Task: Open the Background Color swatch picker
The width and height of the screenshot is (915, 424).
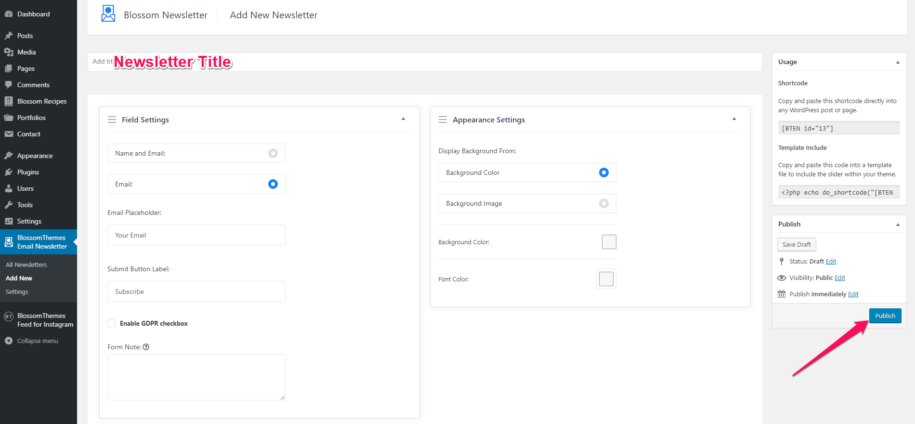Action: point(609,242)
